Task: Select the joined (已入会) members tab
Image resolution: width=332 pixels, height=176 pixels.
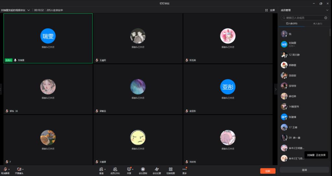Action: (291, 24)
